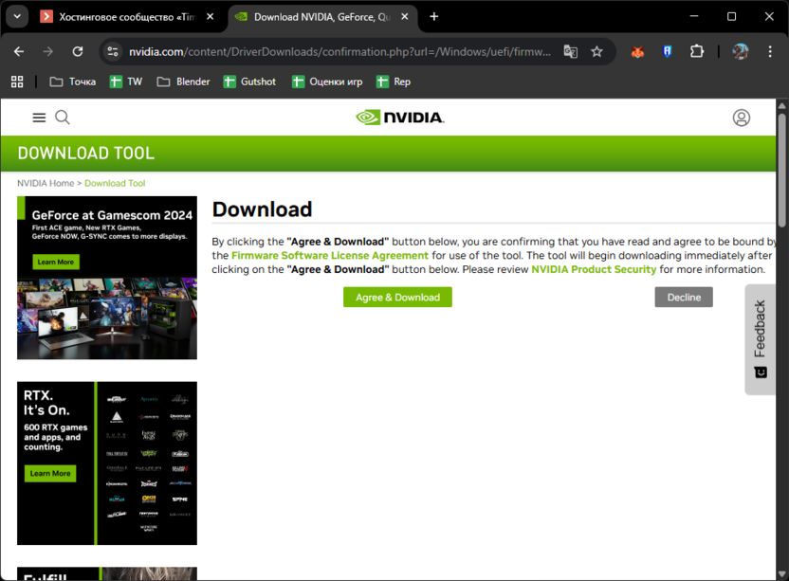
Task: Open the Rep bookmark
Action: coord(394,82)
